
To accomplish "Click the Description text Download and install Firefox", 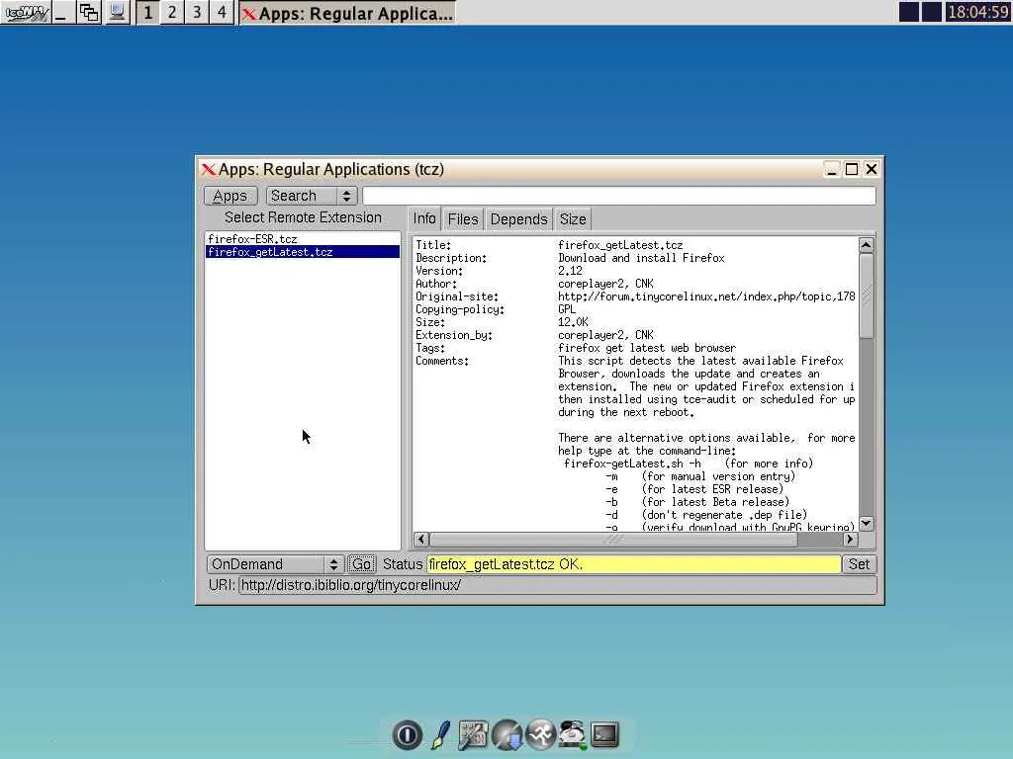I will click(x=641, y=258).
